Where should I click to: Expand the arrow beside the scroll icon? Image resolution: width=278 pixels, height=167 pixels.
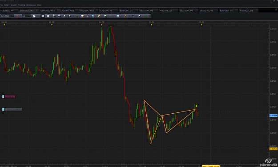73,16
